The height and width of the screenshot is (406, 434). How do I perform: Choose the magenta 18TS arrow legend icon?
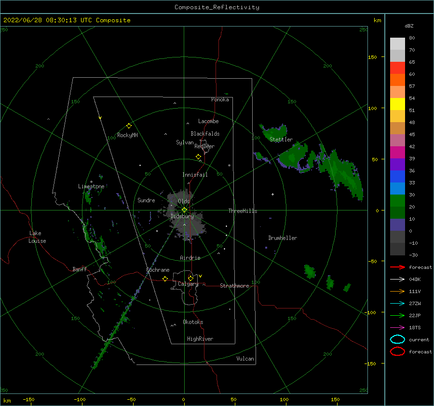point(397,328)
